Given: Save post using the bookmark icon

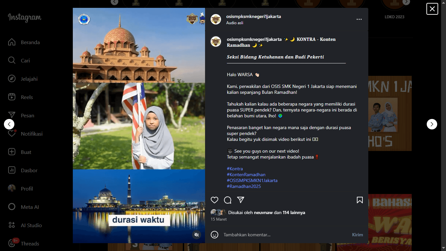Looking at the screenshot, I should (x=359, y=200).
